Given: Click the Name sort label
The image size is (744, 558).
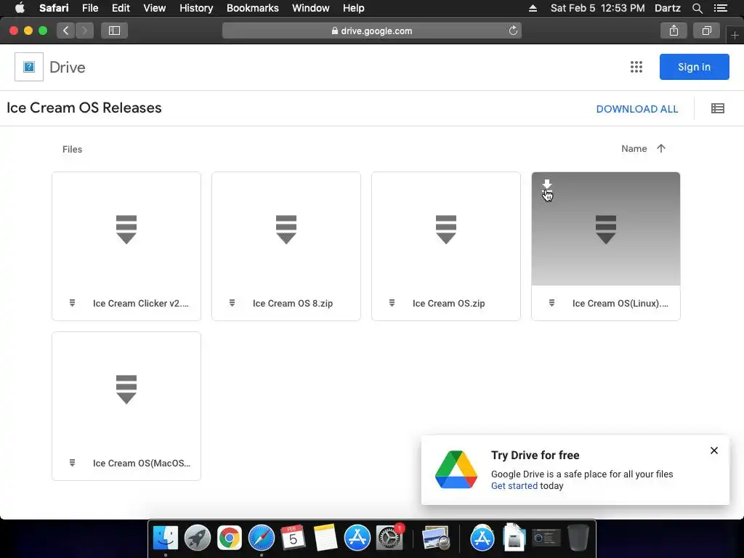Looking at the screenshot, I should tap(634, 148).
